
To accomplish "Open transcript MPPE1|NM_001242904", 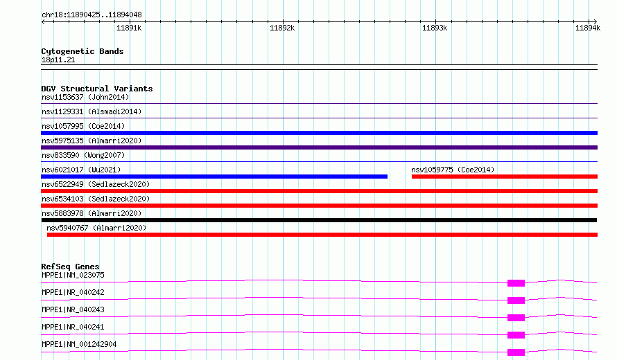I will [x=79, y=344].
